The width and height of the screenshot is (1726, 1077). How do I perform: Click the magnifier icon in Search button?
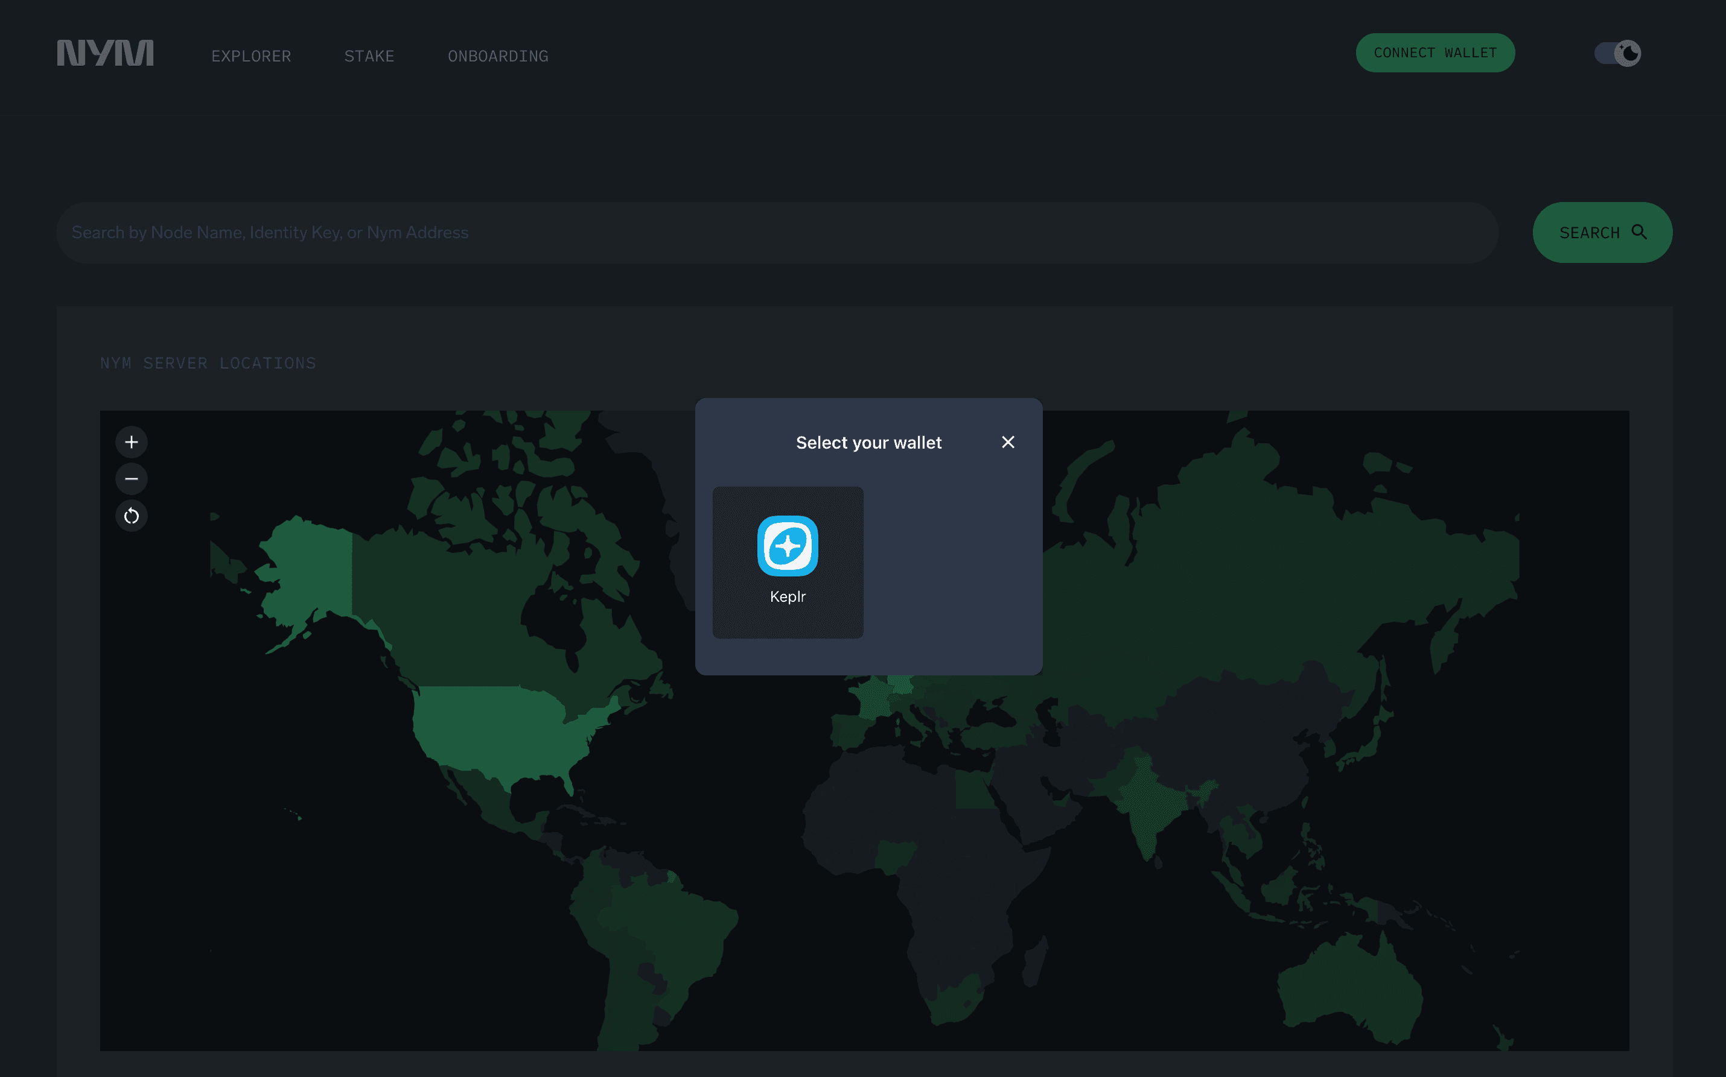click(1639, 232)
